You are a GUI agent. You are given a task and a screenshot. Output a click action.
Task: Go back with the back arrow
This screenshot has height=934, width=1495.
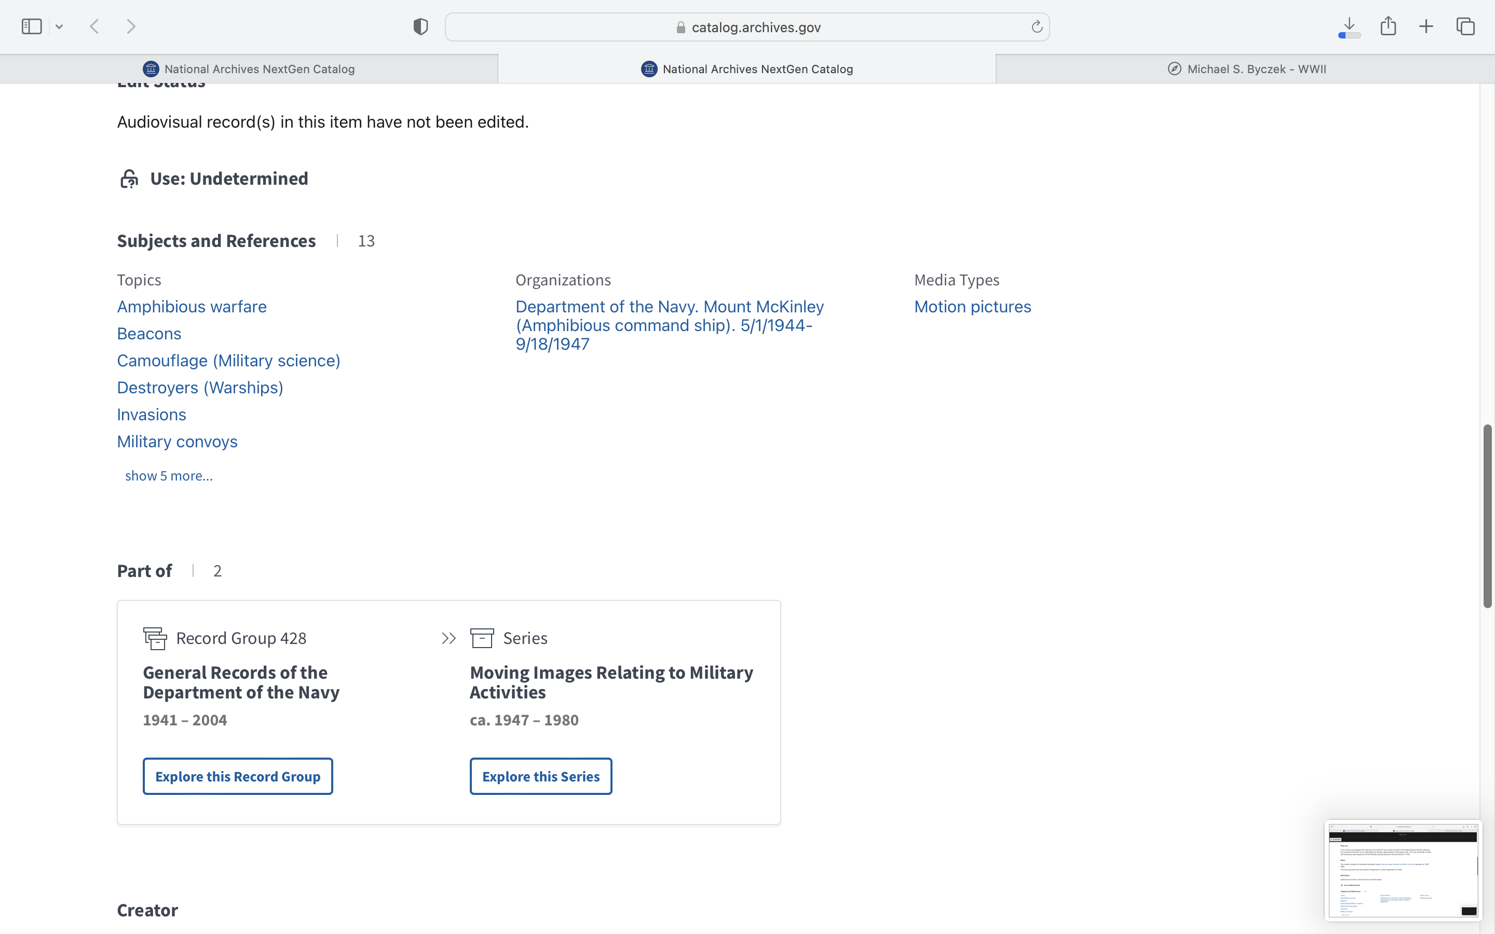(94, 26)
